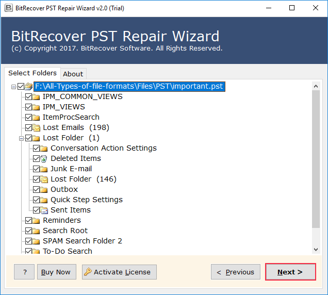Collapse the root important.pst tree node
The height and width of the screenshot is (295, 328).
point(13,87)
